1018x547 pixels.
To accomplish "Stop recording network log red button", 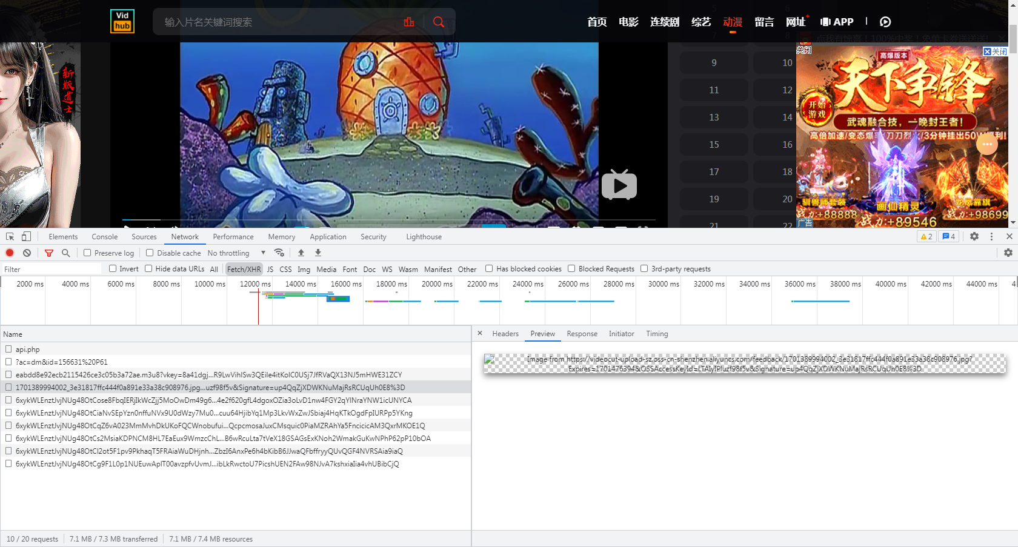I will [x=10, y=253].
